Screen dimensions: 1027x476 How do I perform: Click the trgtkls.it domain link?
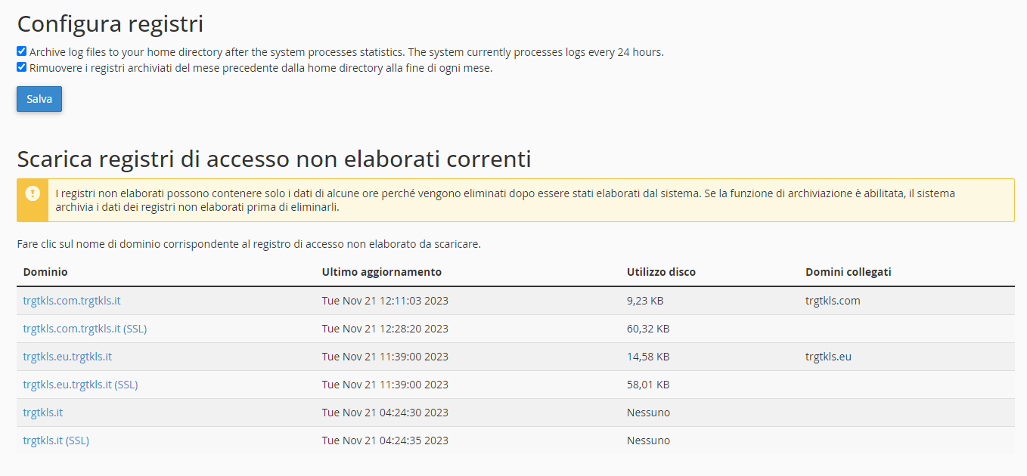[42, 412]
